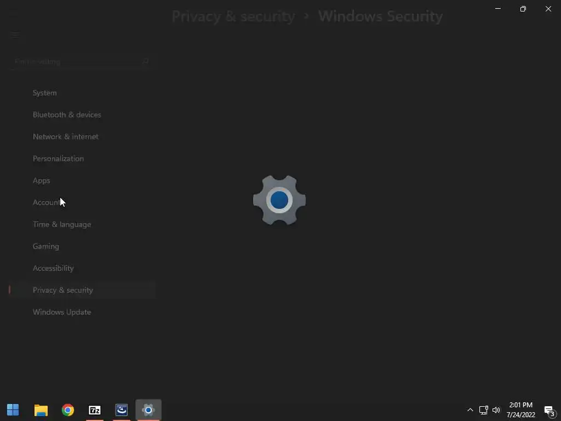Restore down the Settings window

[523, 9]
